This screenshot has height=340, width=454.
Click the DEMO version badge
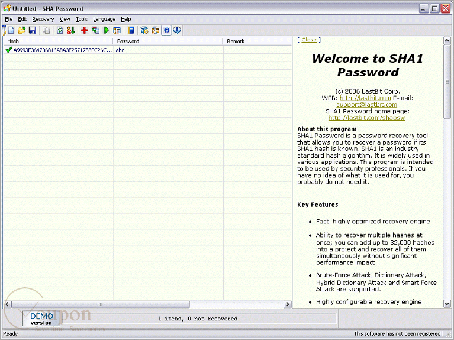coord(41,319)
